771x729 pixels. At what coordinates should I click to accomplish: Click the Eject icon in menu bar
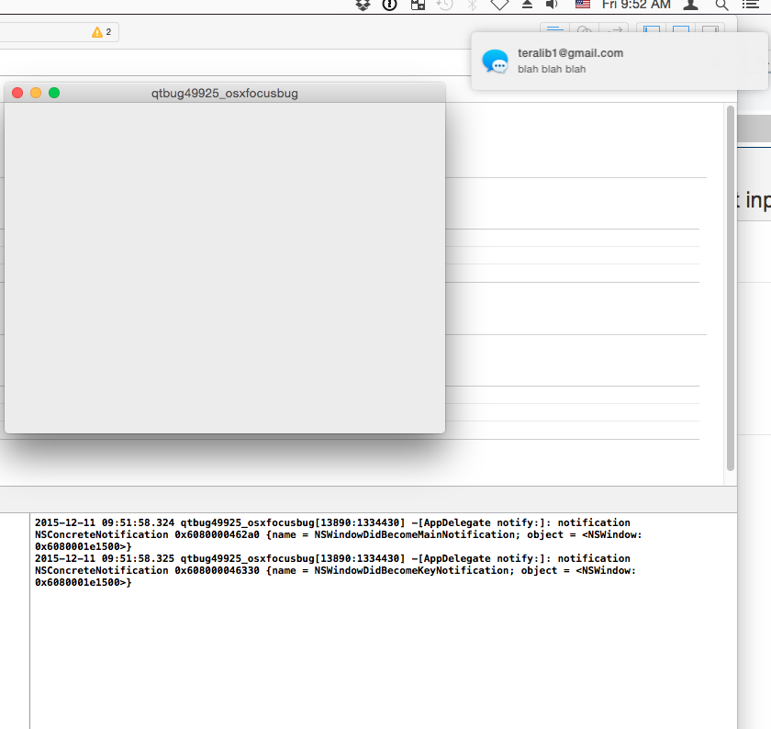pyautogui.click(x=527, y=5)
